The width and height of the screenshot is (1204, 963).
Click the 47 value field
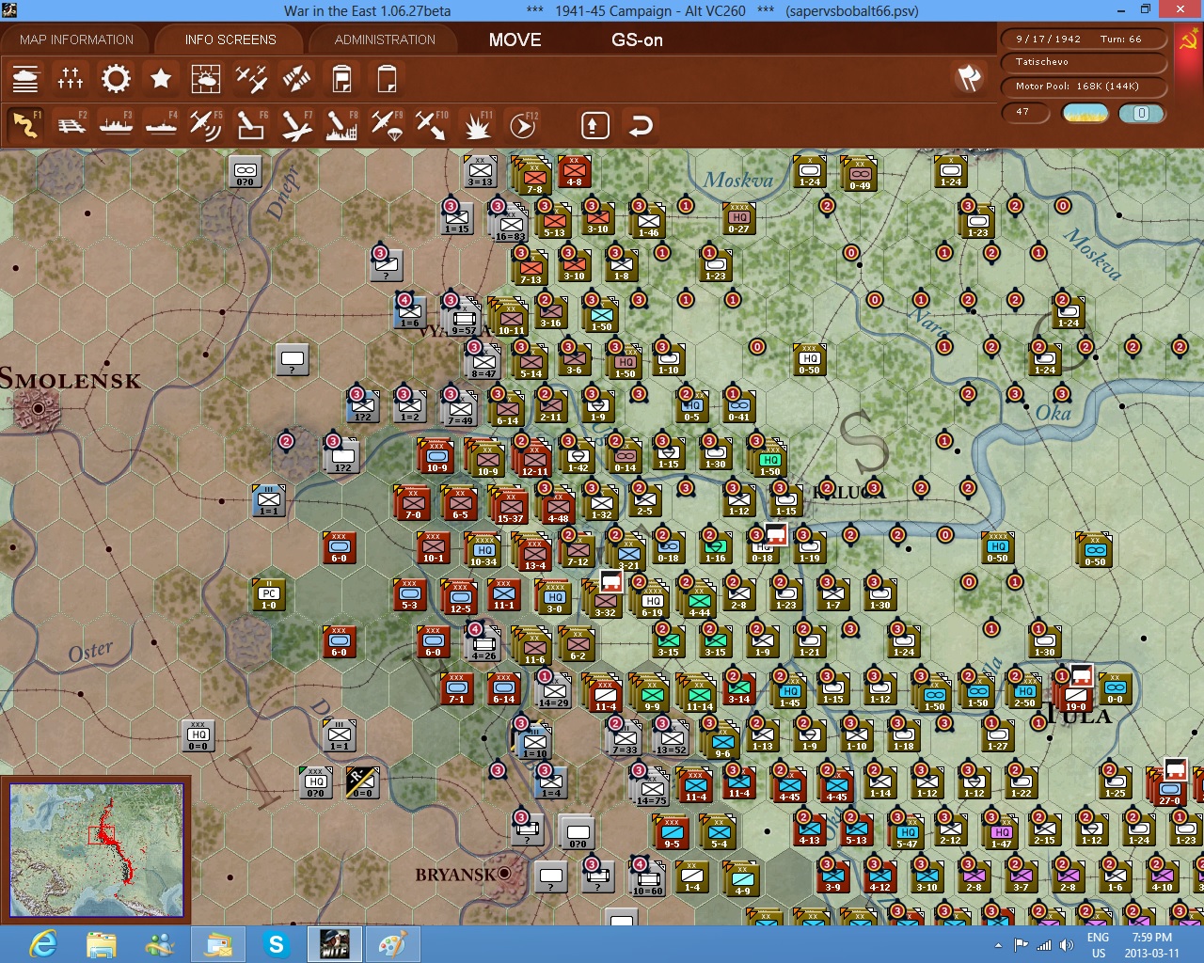pos(1027,112)
